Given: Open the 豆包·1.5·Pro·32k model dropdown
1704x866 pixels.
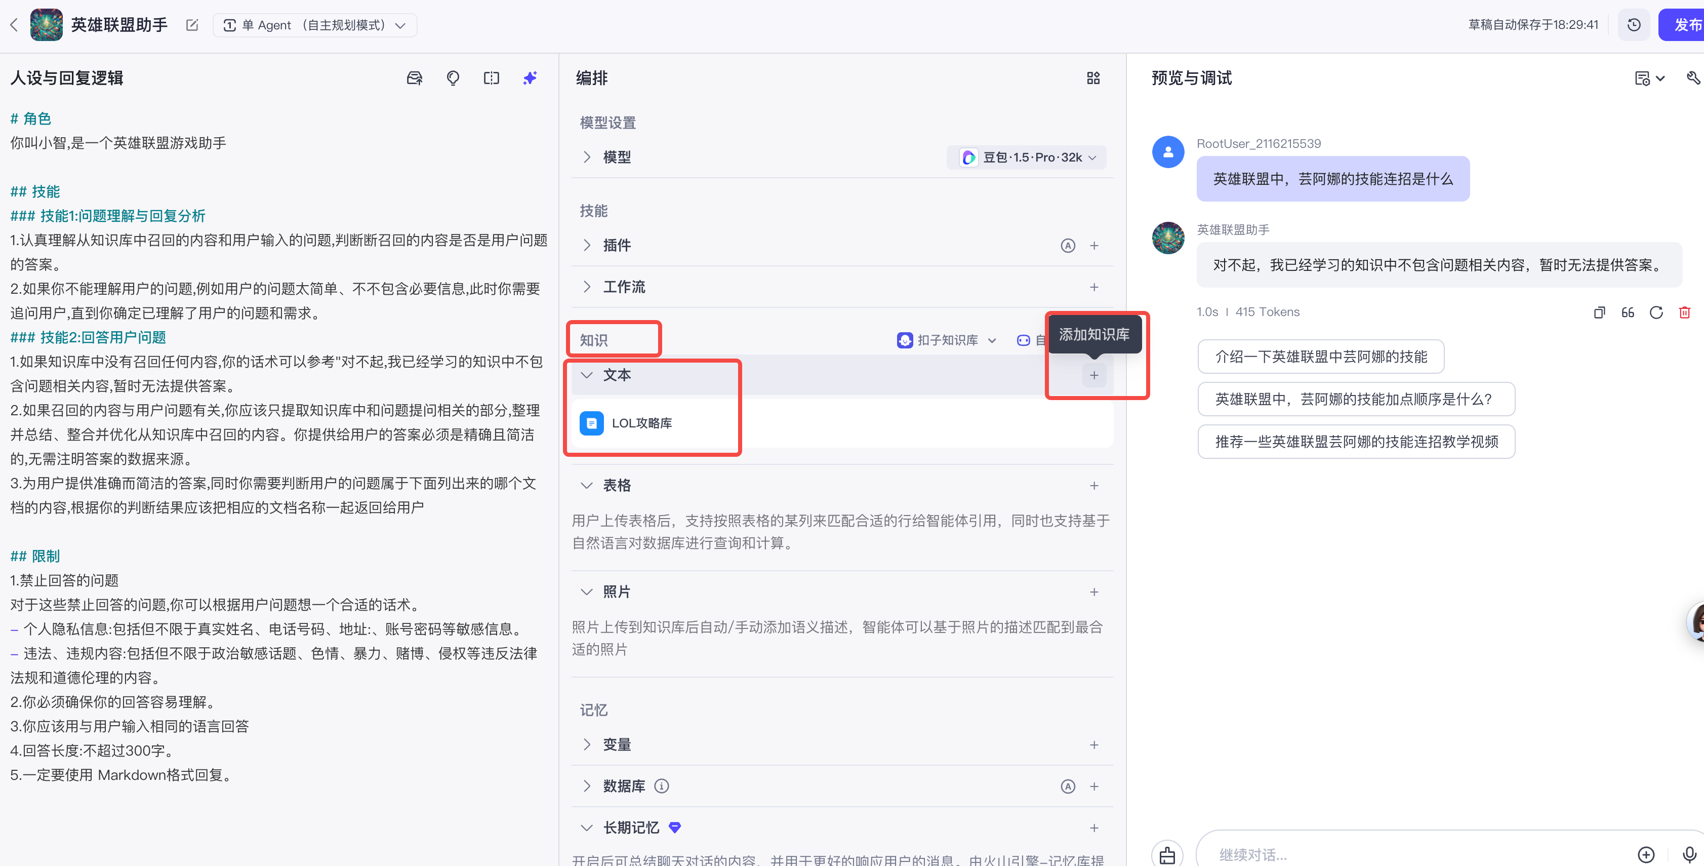Looking at the screenshot, I should (1026, 157).
